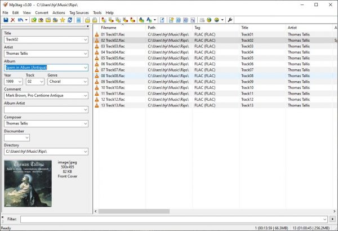Sort by the Artist column header
Viewport: 338px width, 231px height.
[x=309, y=28]
